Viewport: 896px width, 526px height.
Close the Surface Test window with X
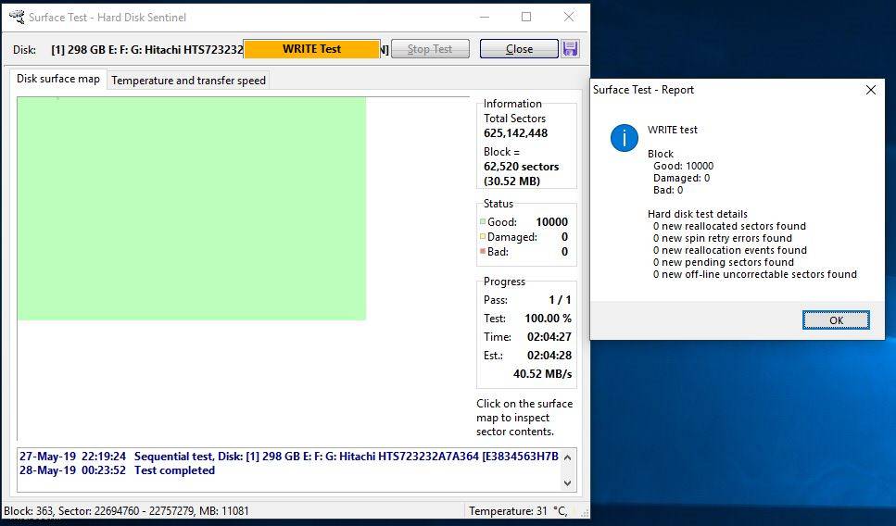pos(569,18)
